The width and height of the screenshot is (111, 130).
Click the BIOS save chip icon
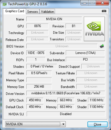click(102, 46)
